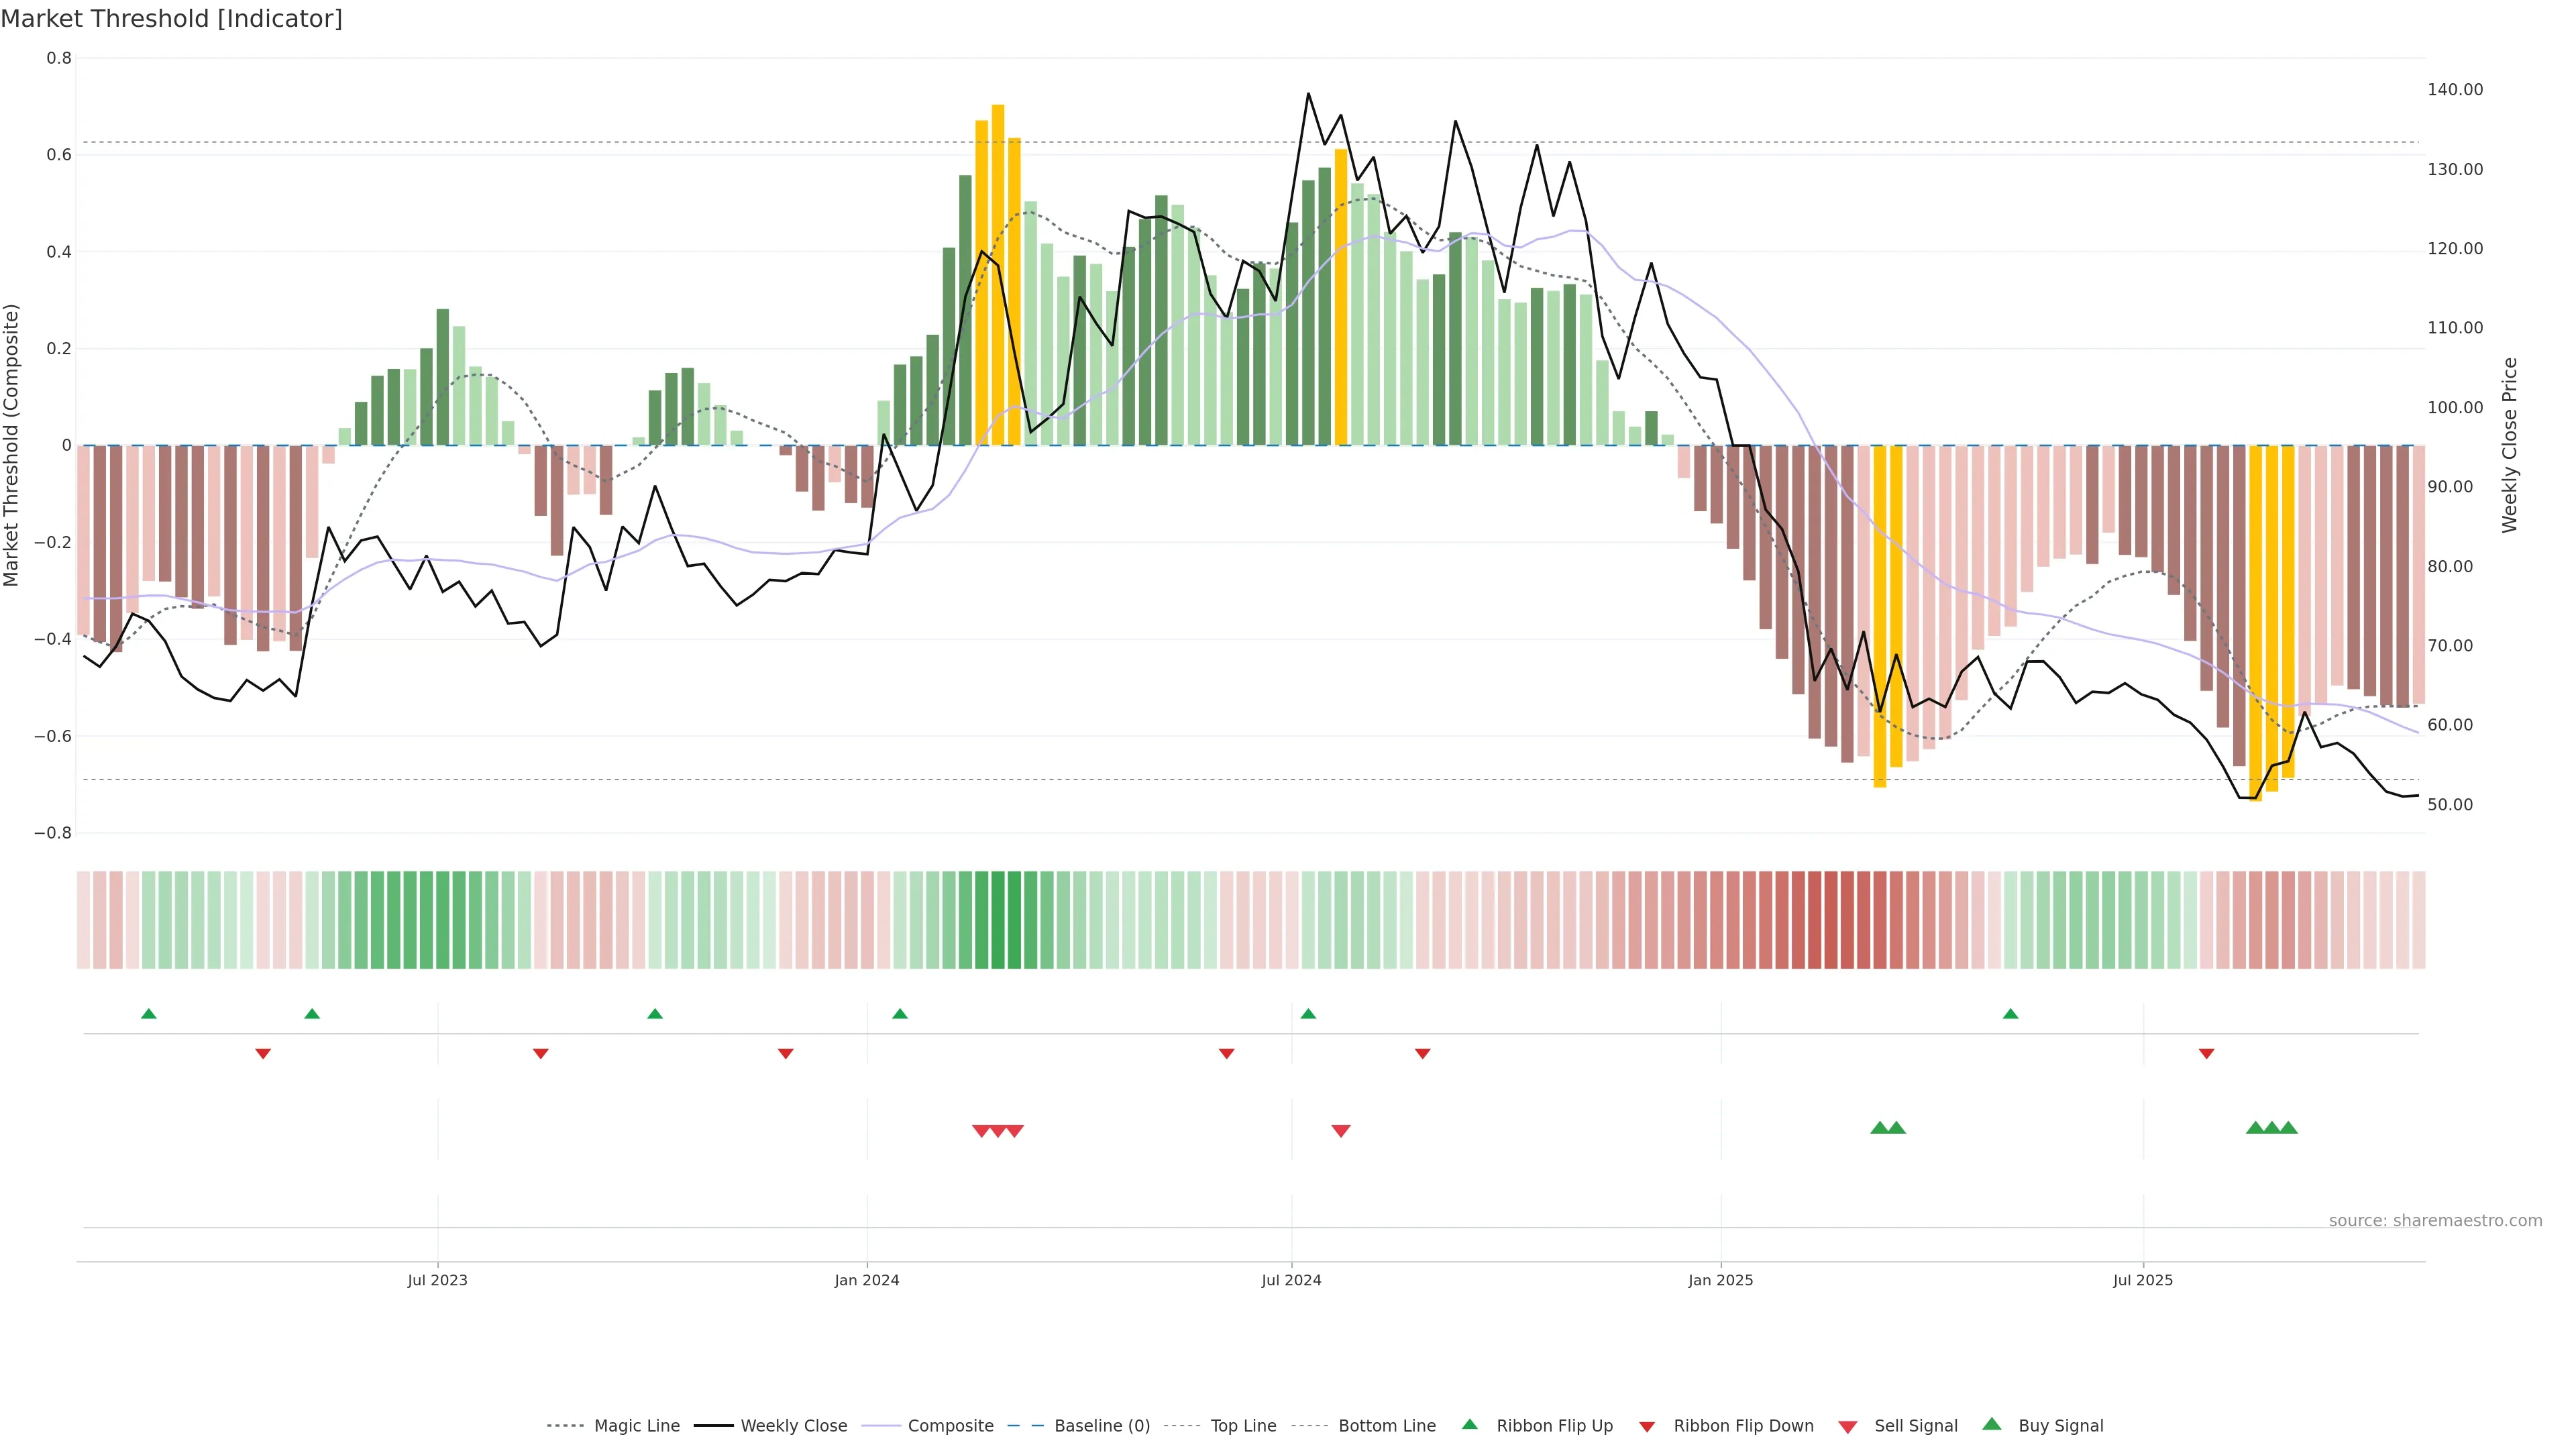
Task: Click the ribbon flip up marker between Jan and Jul 2025
Action: coord(2010,1014)
